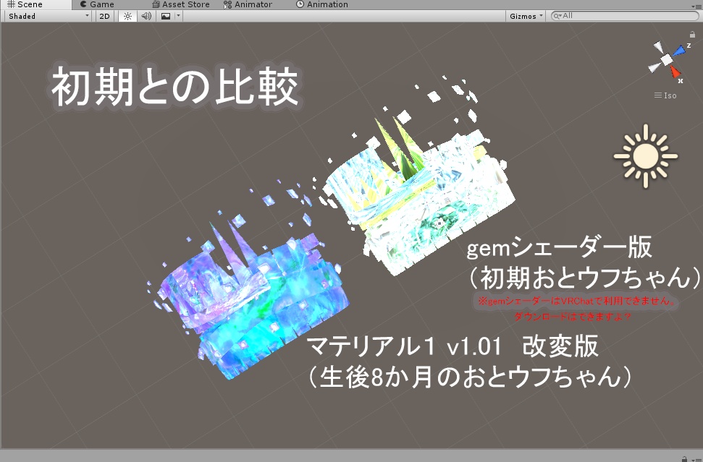The width and height of the screenshot is (703, 462).
Task: Click the lock icon above the scene gizmo
Action: pos(691,34)
